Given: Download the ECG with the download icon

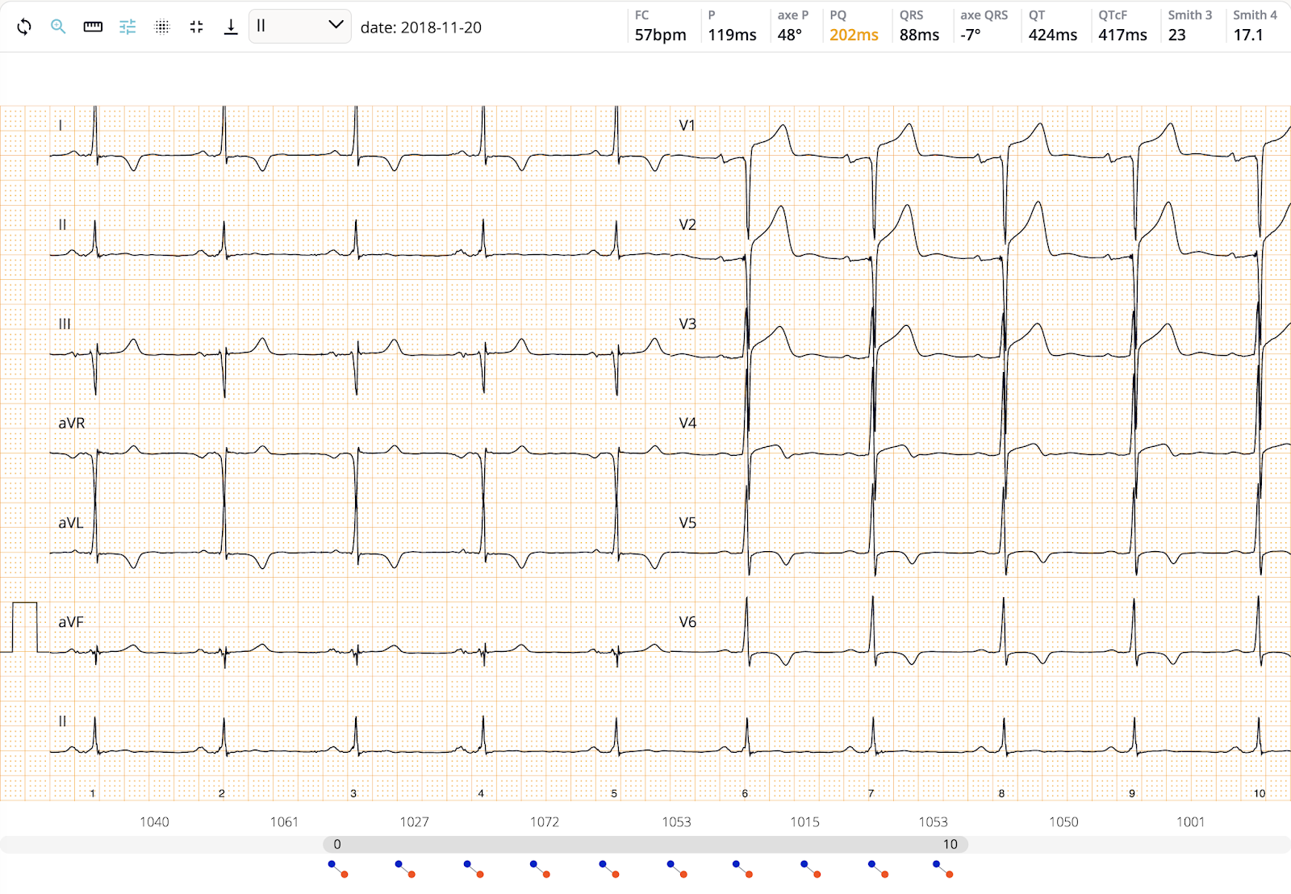Looking at the screenshot, I should [x=231, y=27].
